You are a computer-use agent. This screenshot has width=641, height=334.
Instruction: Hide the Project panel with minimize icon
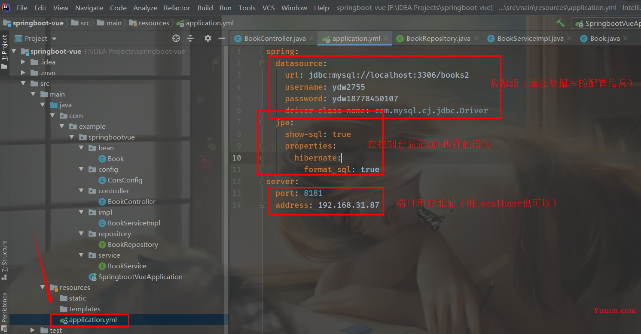(222, 39)
